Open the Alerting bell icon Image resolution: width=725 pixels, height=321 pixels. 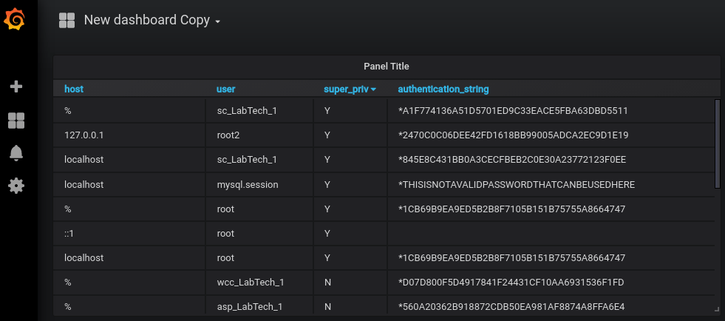pyautogui.click(x=16, y=153)
